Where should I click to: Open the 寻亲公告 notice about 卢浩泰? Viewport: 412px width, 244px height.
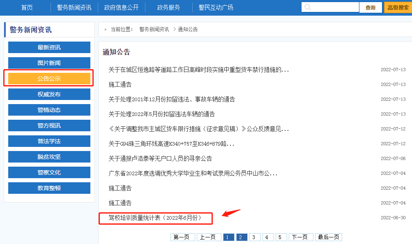(x=160, y=158)
